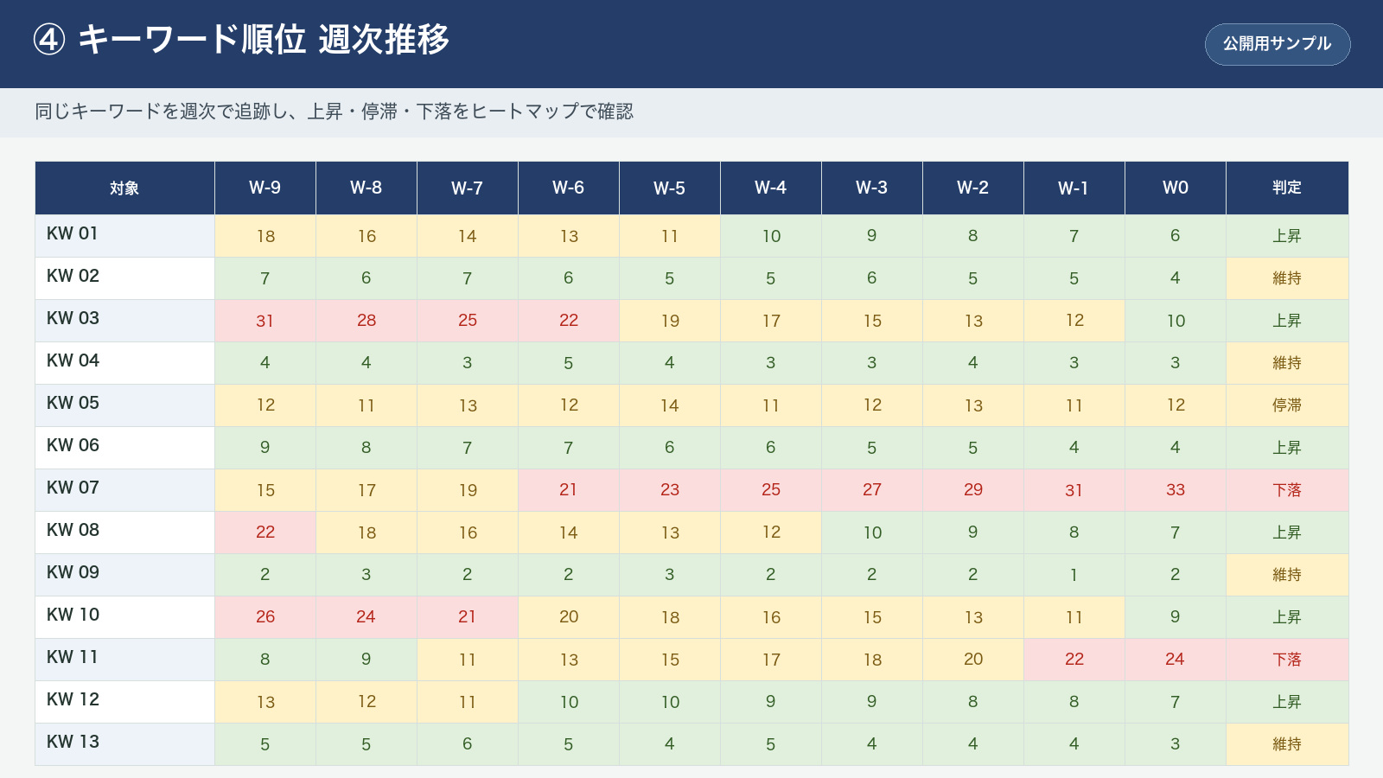Click KW 08 W-3 cell value 10
The height and width of the screenshot is (778, 1383).
tap(872, 532)
